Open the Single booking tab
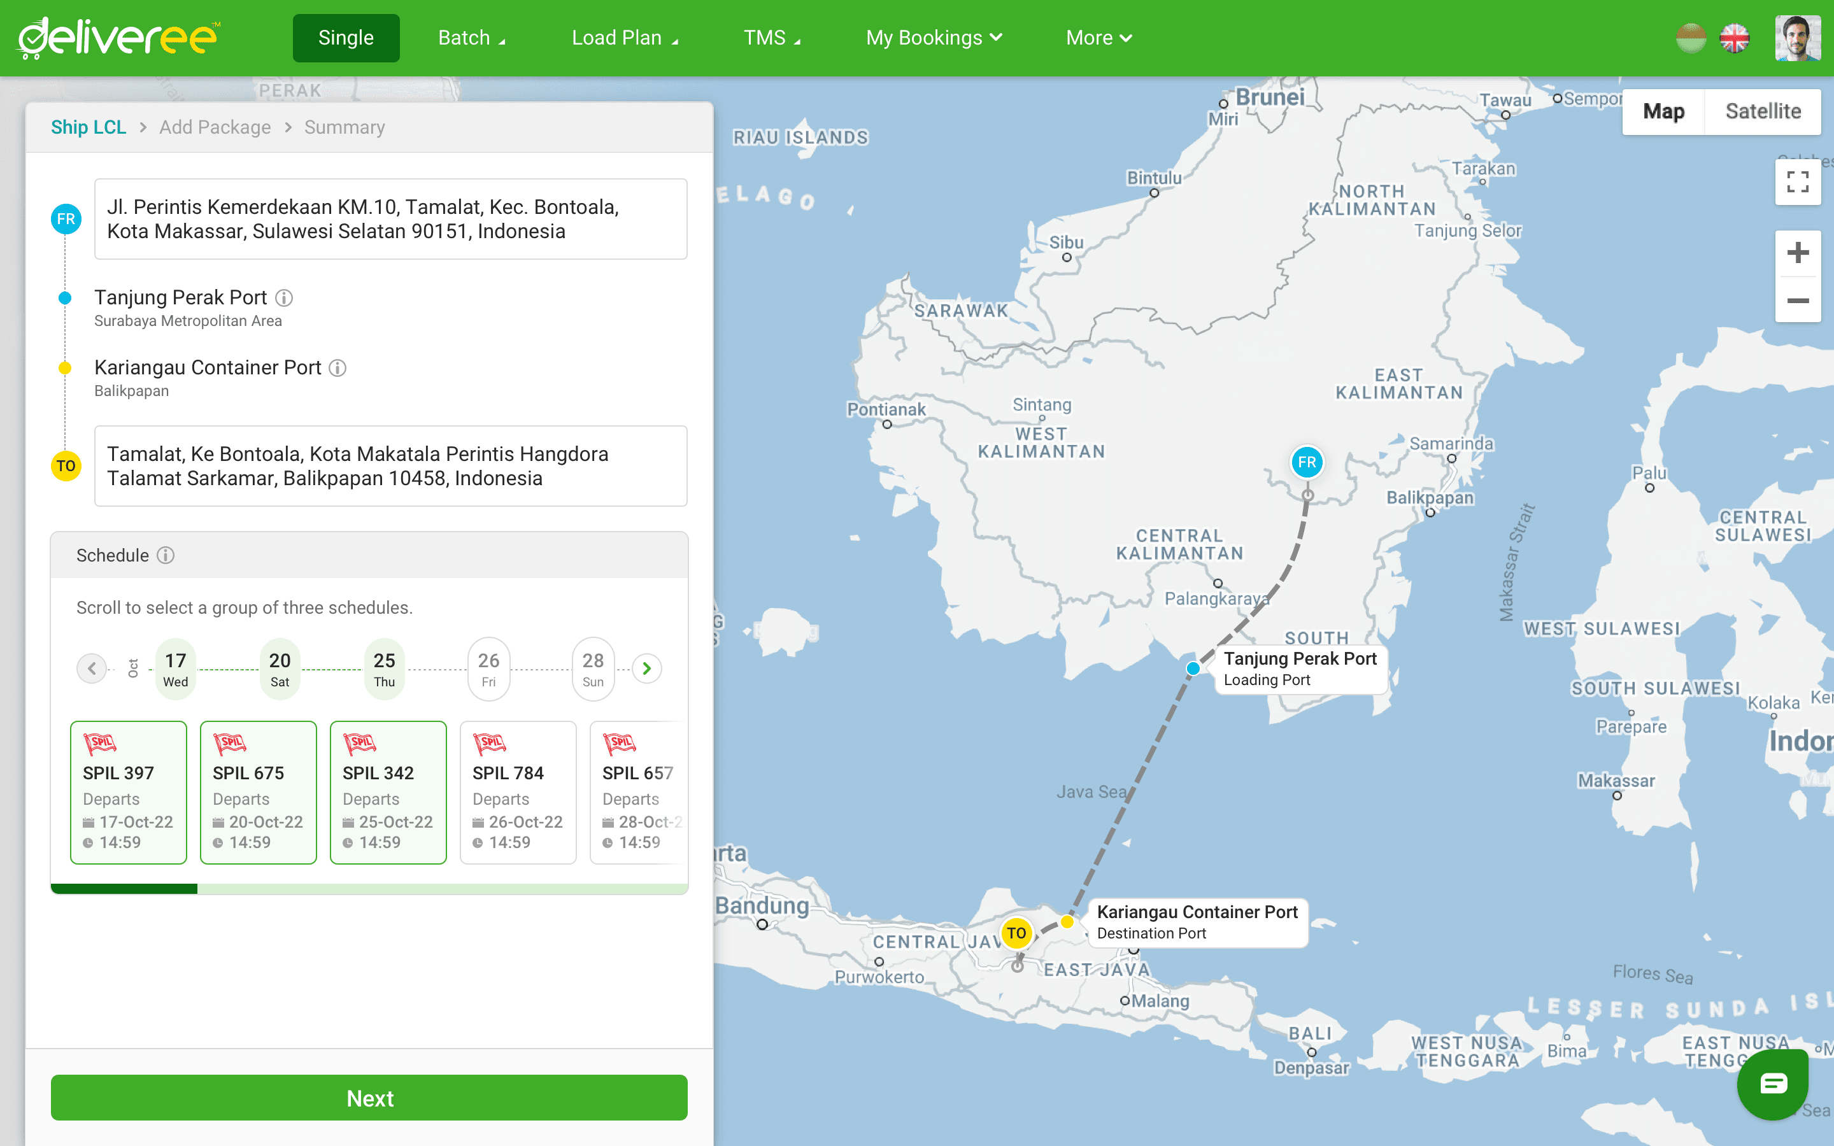1834x1146 pixels. 346,38
